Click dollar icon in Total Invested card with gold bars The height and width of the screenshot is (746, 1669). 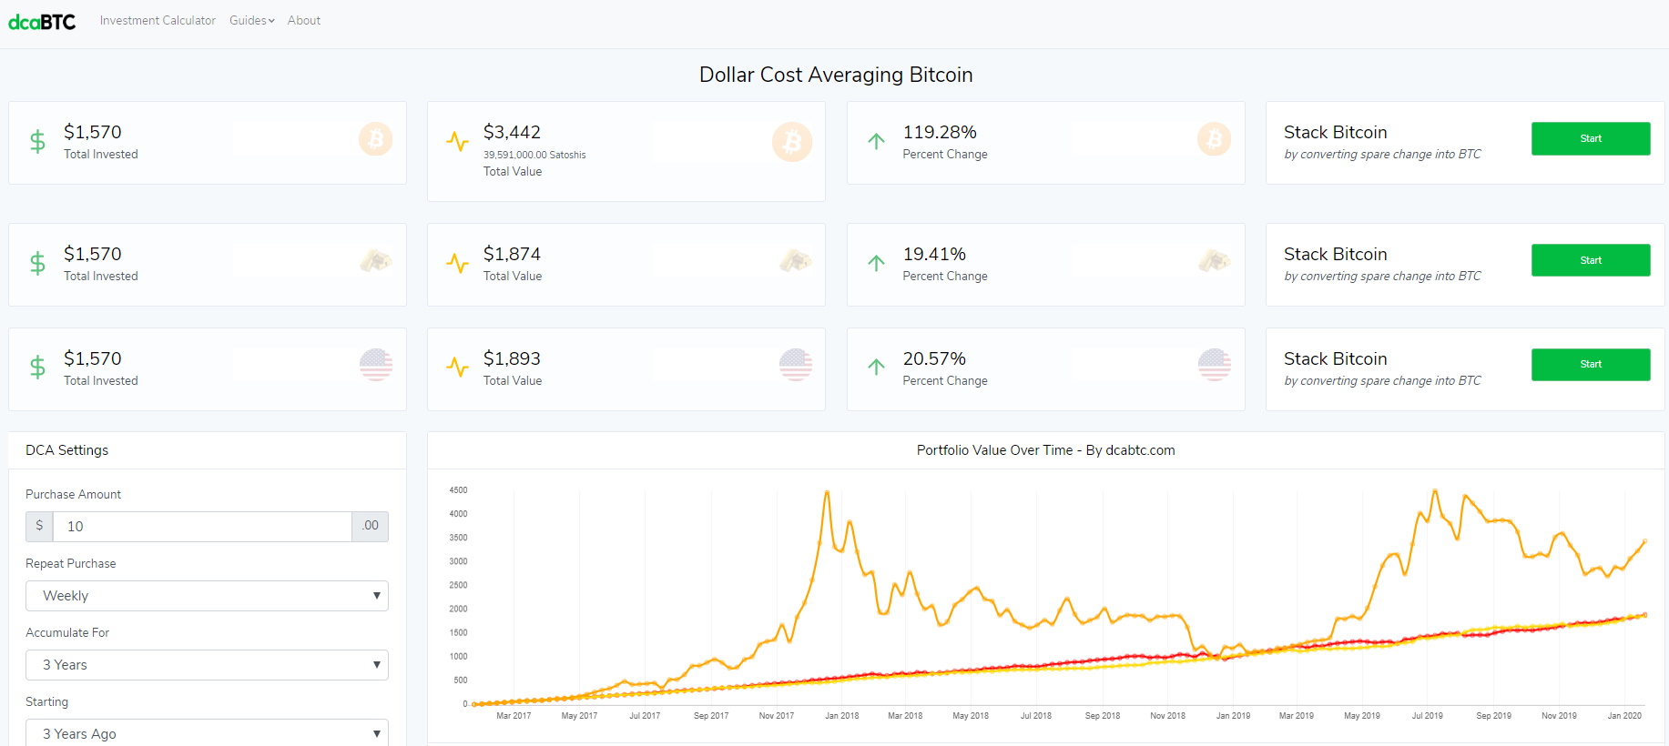point(37,263)
